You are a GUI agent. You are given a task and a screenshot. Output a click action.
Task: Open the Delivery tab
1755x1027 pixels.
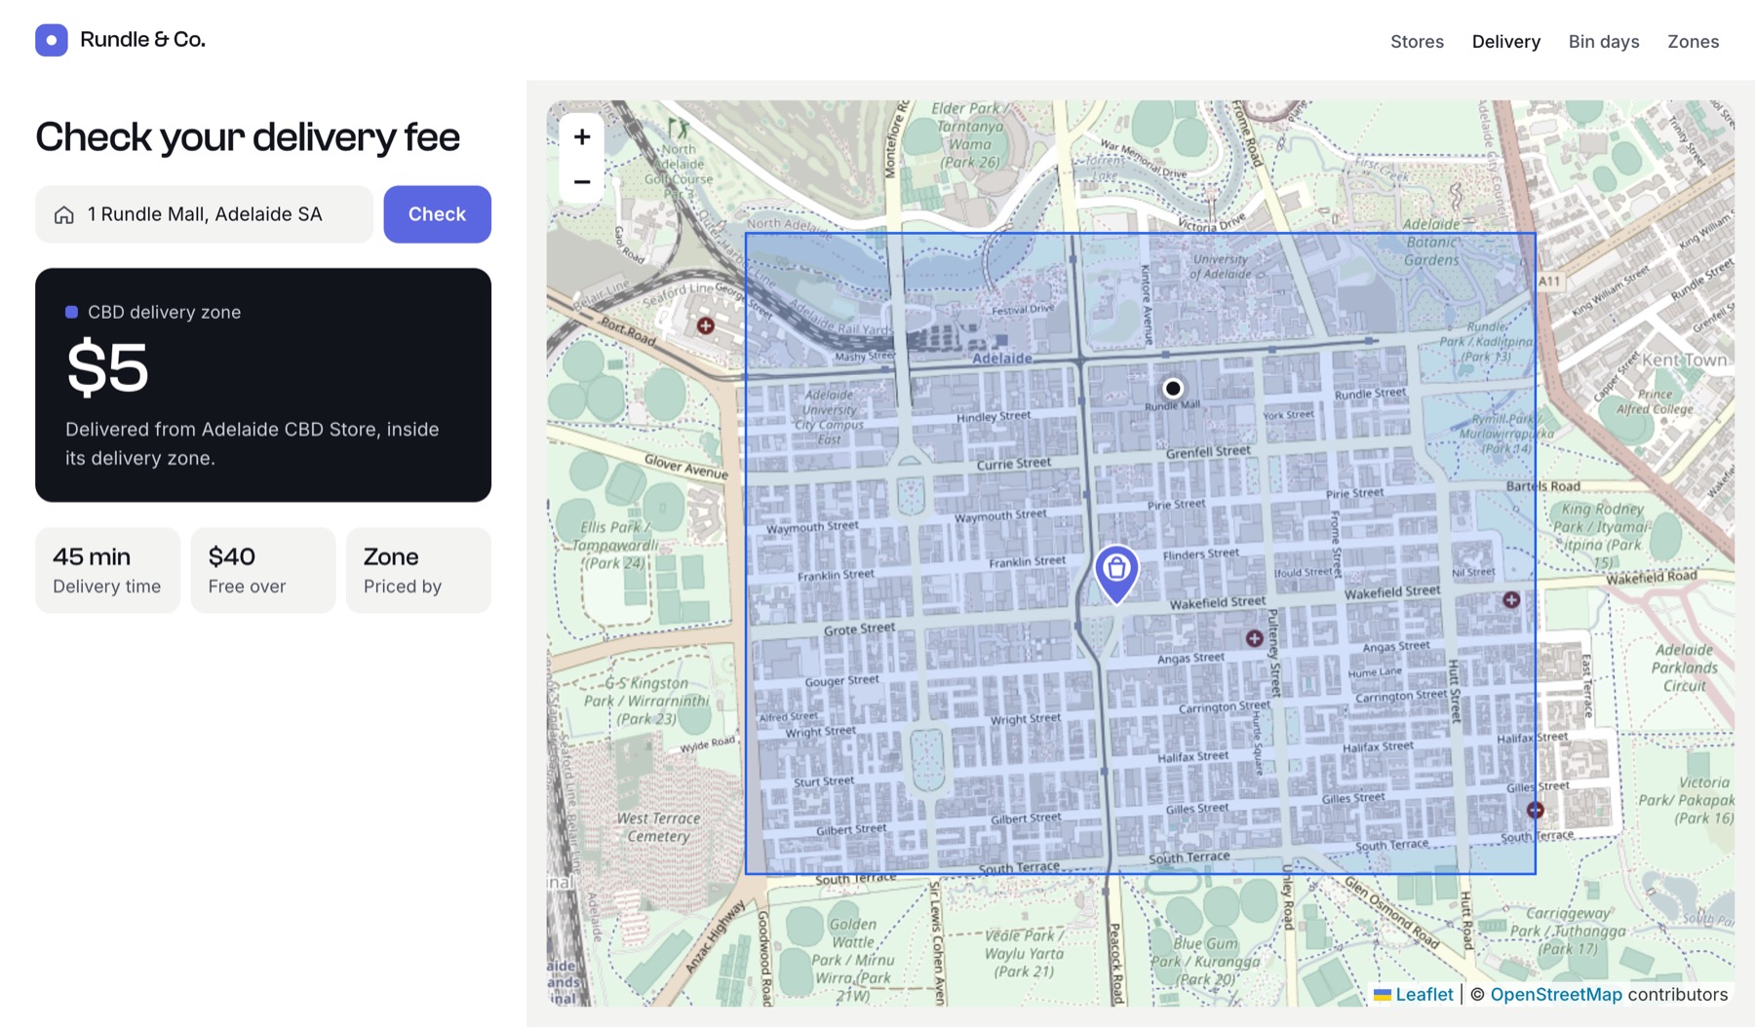point(1506,42)
